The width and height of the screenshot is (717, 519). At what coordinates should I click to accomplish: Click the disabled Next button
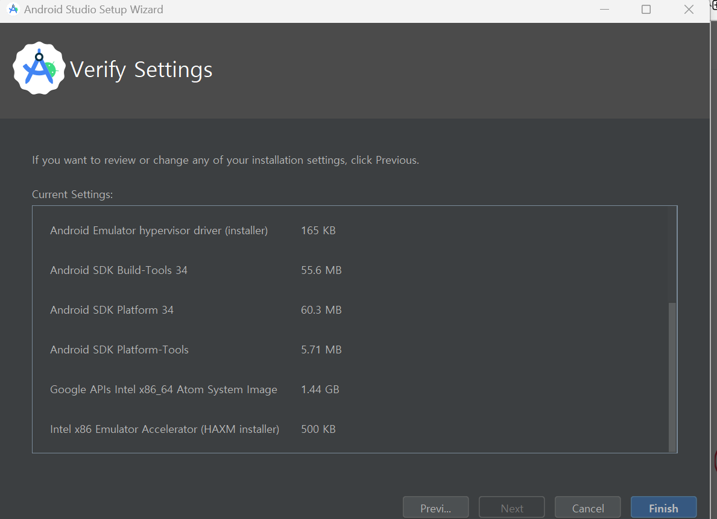pyautogui.click(x=512, y=508)
